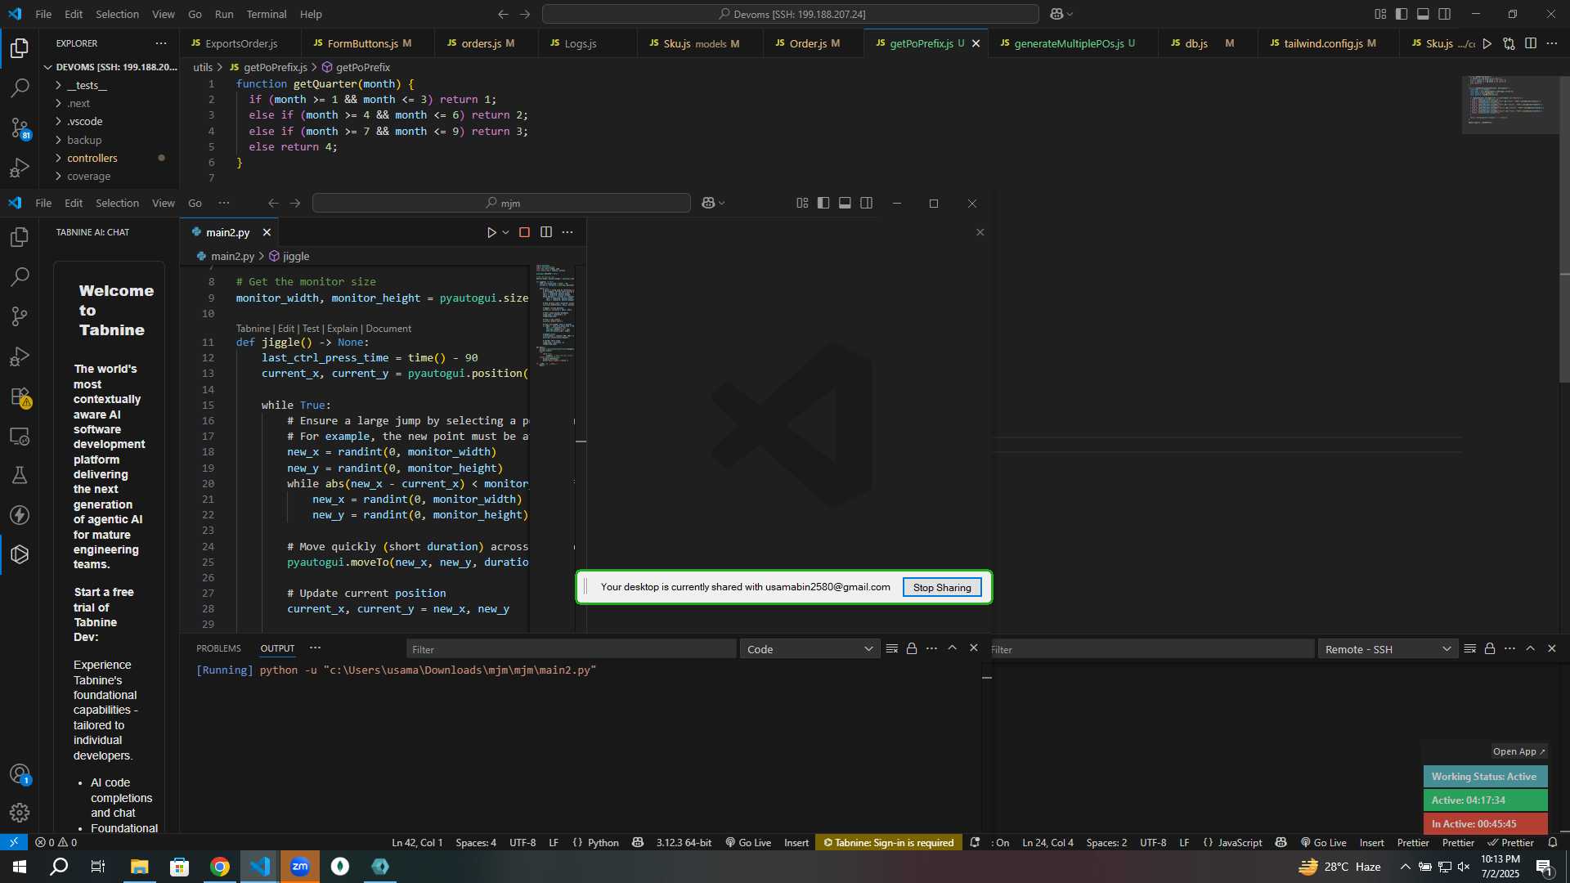Screen dimensions: 1570x883
Task: Click the mjm output panel filter field
Action: click(x=571, y=649)
